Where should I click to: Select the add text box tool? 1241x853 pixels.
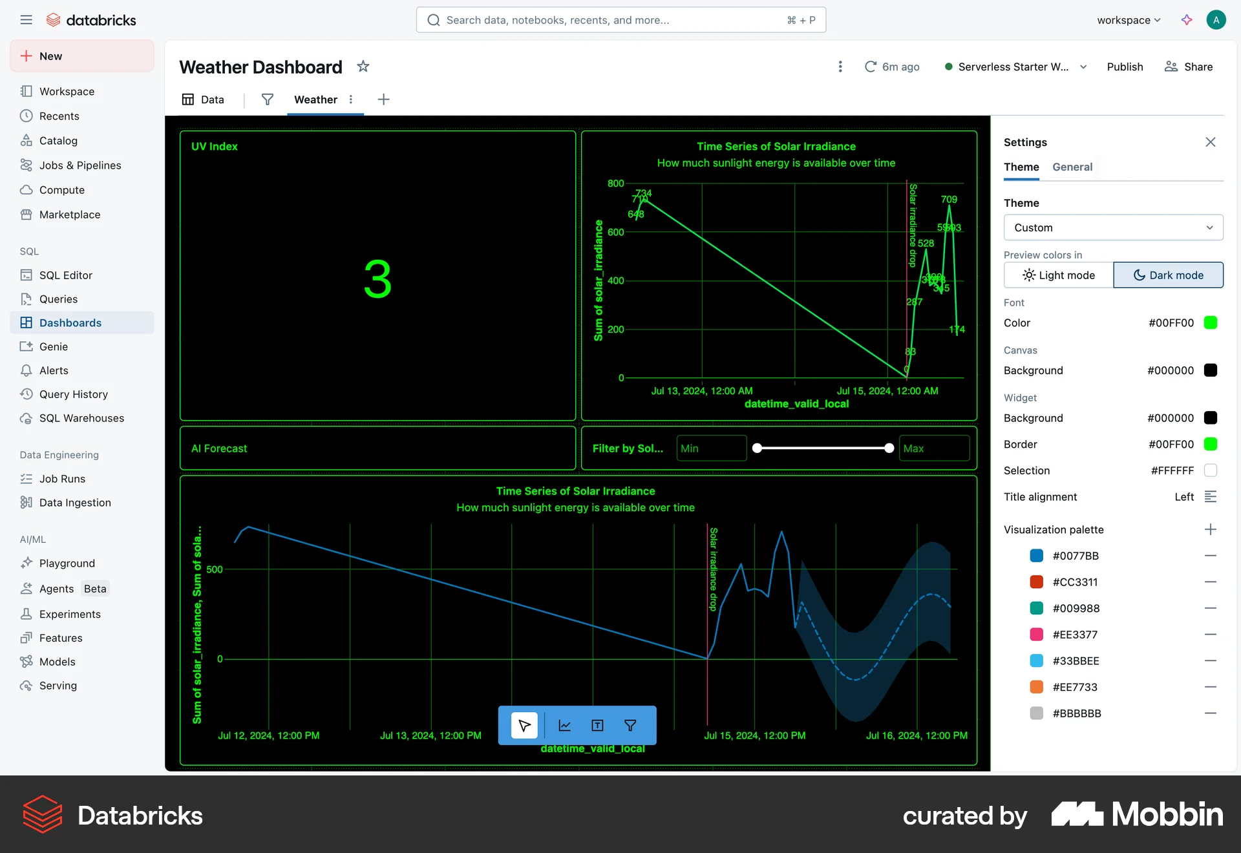(597, 725)
